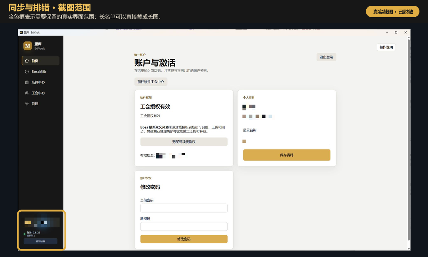This screenshot has height=257, width=428.
Task: Minimize the ExilVault window
Action: coord(386,32)
